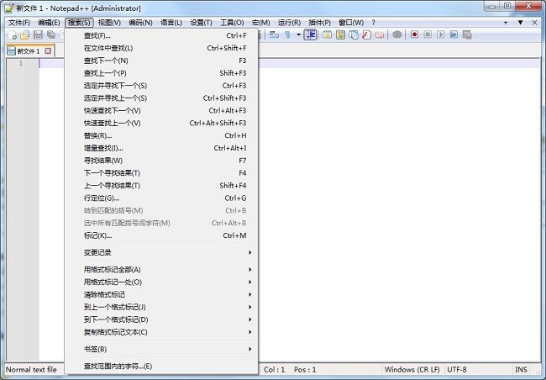Click the Save recorded macro icon
Image resolution: width=546 pixels, height=380 pixels.
click(x=467, y=34)
